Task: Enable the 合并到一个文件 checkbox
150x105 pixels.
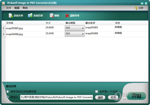Action: click(x=96, y=92)
